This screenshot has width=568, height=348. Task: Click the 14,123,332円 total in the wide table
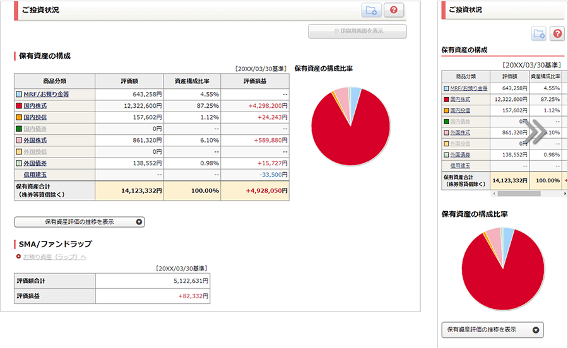click(x=141, y=190)
